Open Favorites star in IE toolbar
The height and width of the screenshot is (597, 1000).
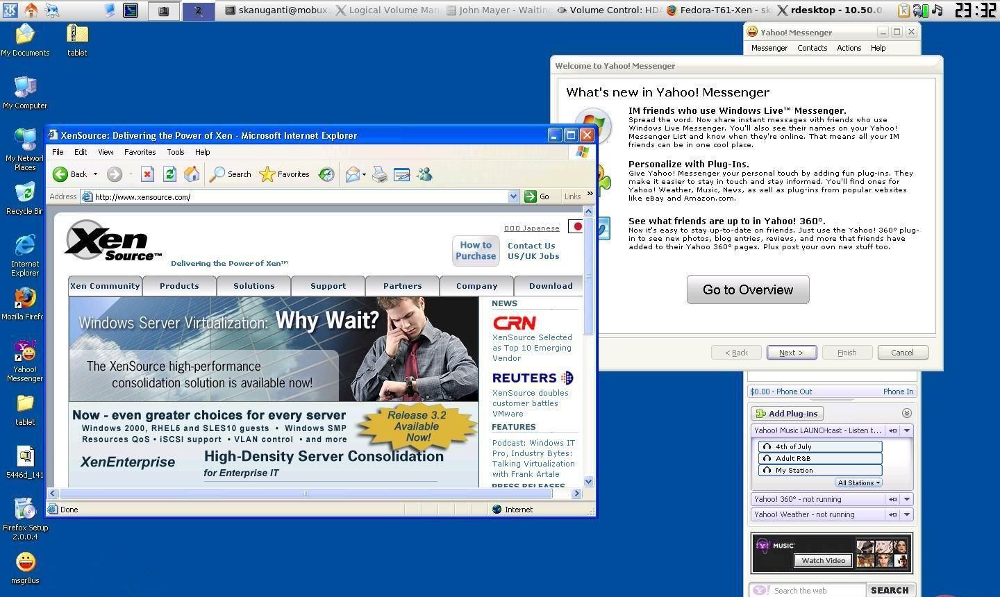(284, 174)
